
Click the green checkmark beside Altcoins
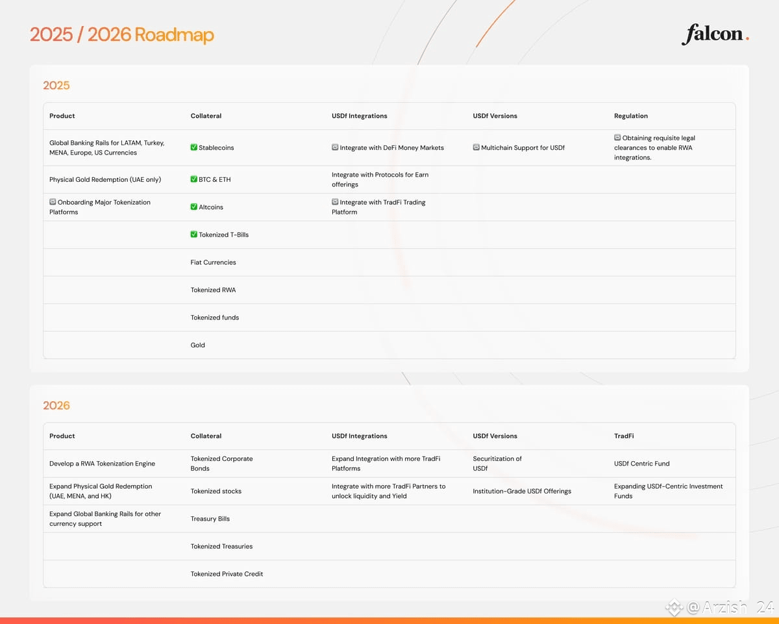pos(193,207)
